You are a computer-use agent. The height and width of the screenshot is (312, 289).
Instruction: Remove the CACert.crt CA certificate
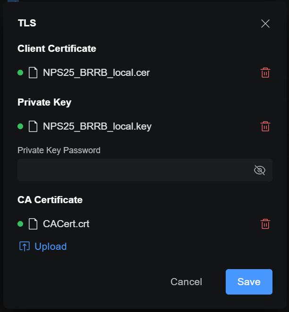(x=265, y=224)
